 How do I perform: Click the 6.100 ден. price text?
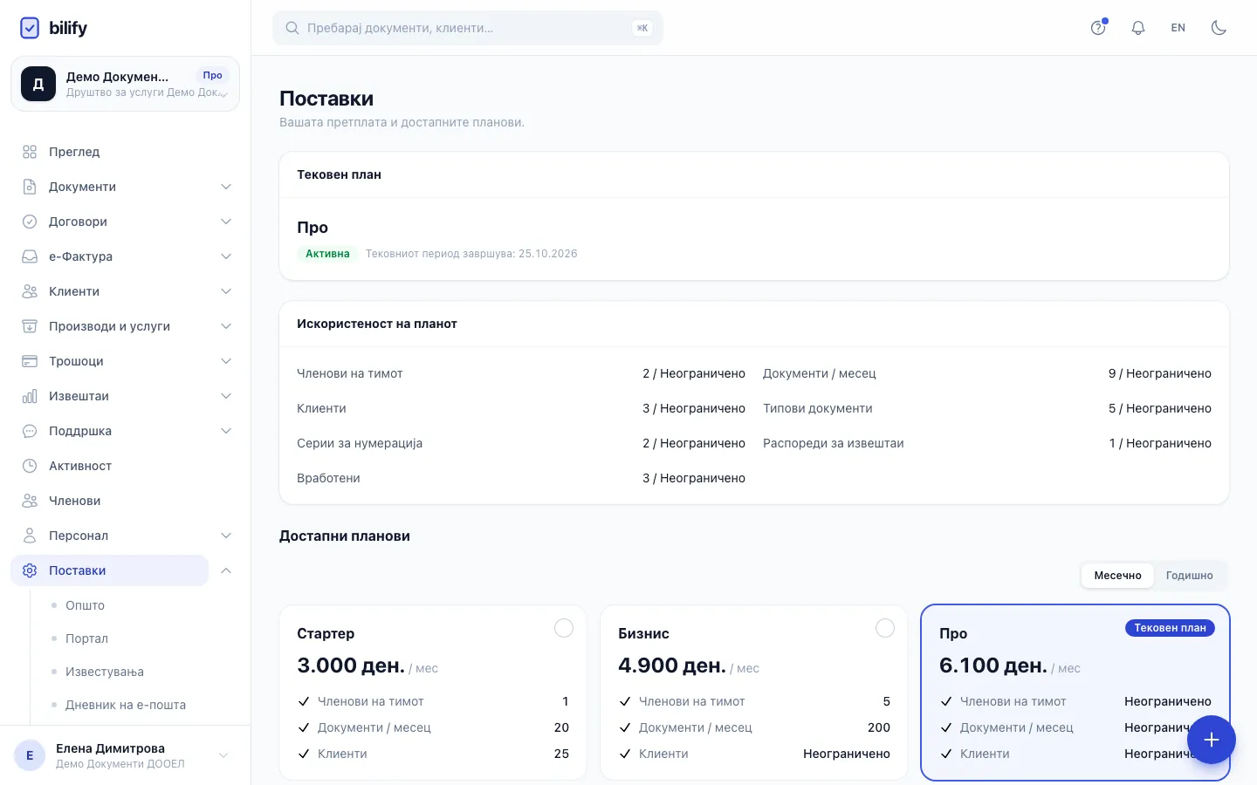point(993,666)
